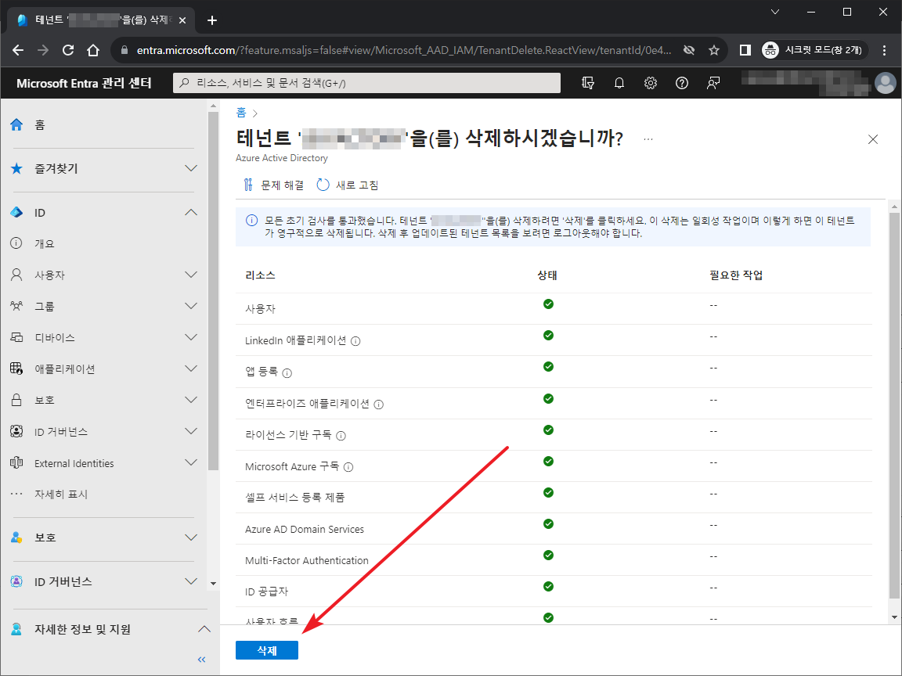
Task: Click the 사용자 icon in sidebar
Action: point(16,275)
